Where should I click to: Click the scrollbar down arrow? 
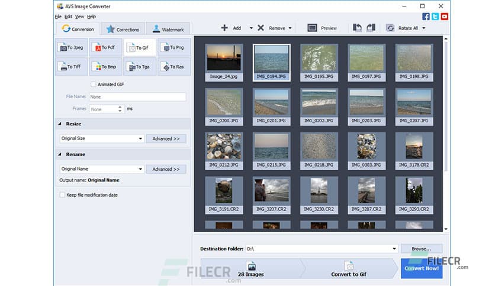point(446,229)
